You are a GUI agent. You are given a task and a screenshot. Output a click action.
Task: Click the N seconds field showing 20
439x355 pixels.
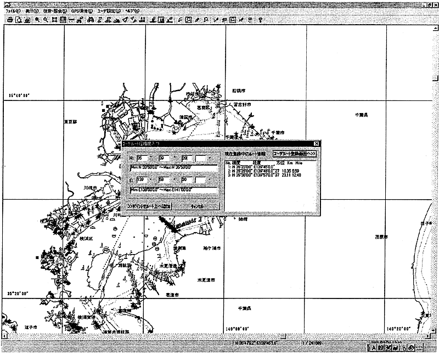(x=187, y=159)
